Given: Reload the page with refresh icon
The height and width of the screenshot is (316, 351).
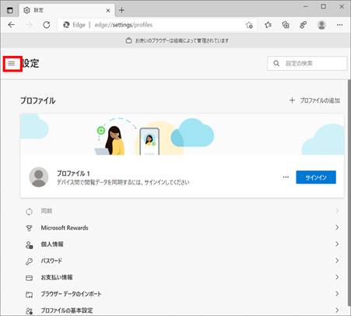Looking at the screenshot, I should [47, 25].
